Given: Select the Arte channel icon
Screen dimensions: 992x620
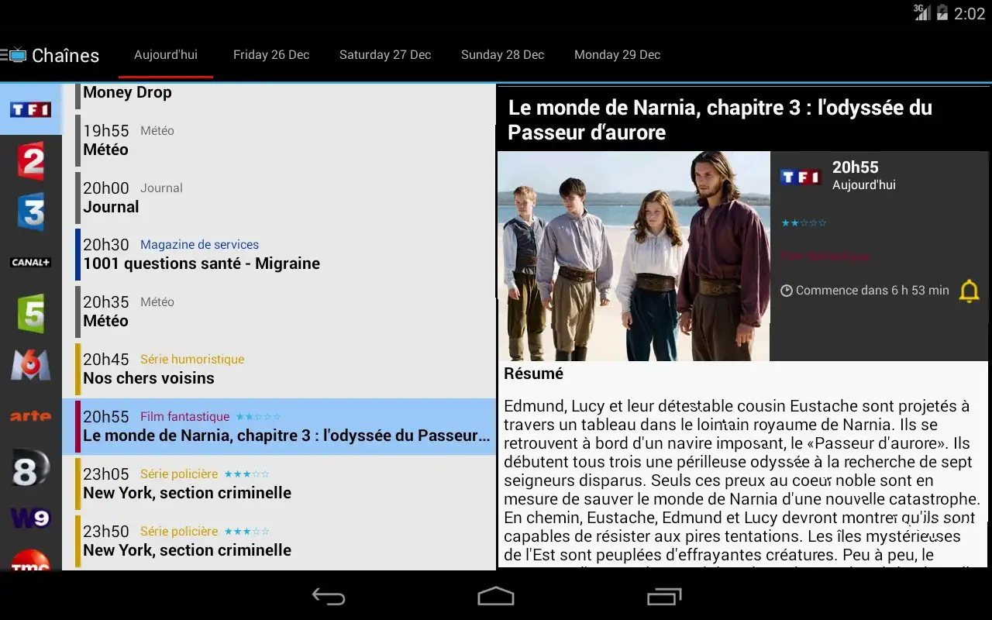Looking at the screenshot, I should [x=31, y=416].
